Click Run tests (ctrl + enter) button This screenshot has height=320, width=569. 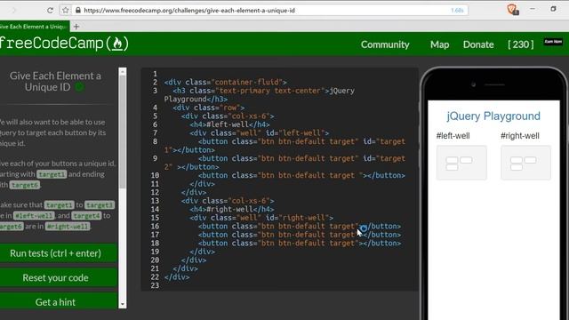pos(58,252)
